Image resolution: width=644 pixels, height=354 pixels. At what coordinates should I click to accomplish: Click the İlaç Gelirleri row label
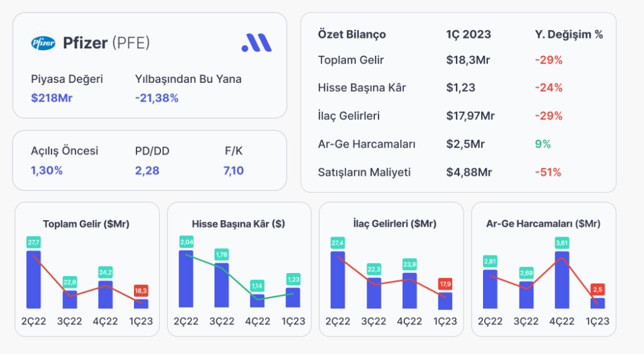coord(348,116)
